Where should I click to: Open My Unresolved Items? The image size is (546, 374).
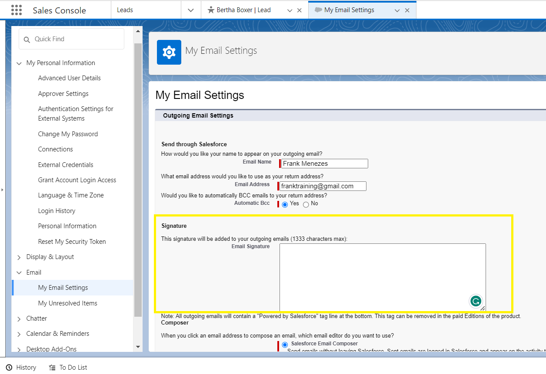click(x=68, y=303)
